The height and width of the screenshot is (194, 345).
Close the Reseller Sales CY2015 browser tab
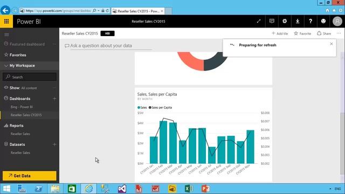click(x=162, y=11)
